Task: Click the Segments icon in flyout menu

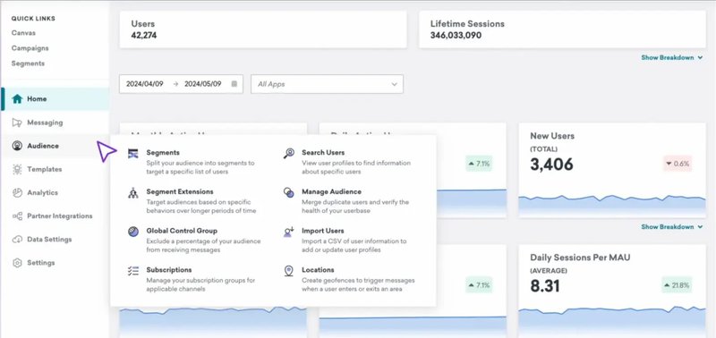Action: tap(132, 154)
